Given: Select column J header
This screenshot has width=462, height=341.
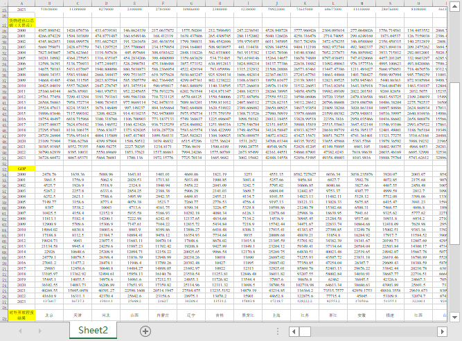Looking at the screenshot, I should [x=276, y=3].
